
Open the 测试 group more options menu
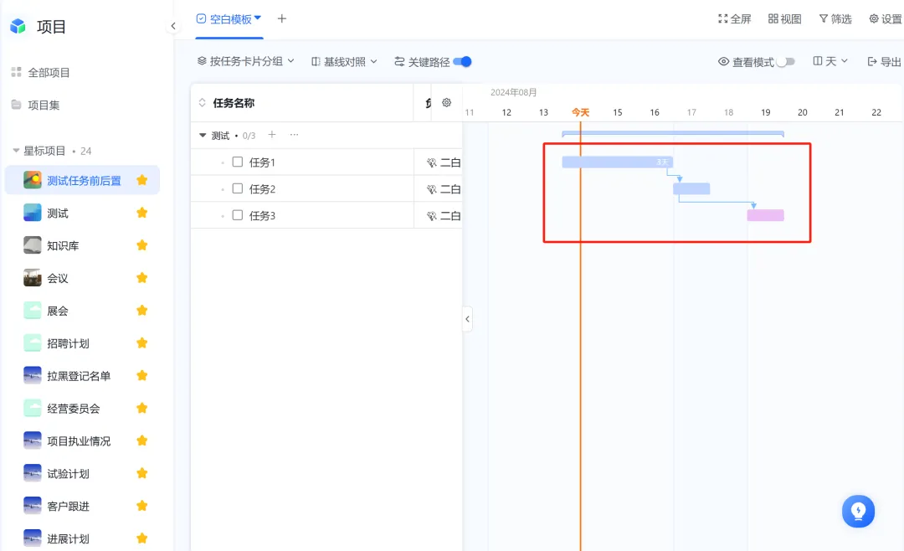click(x=294, y=135)
